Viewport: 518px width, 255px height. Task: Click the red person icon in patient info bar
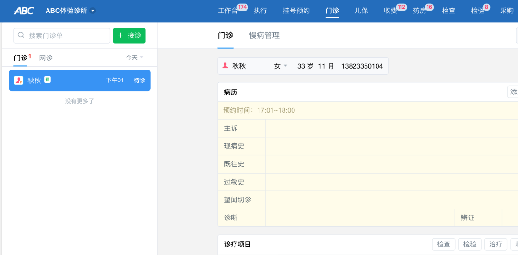(225, 66)
